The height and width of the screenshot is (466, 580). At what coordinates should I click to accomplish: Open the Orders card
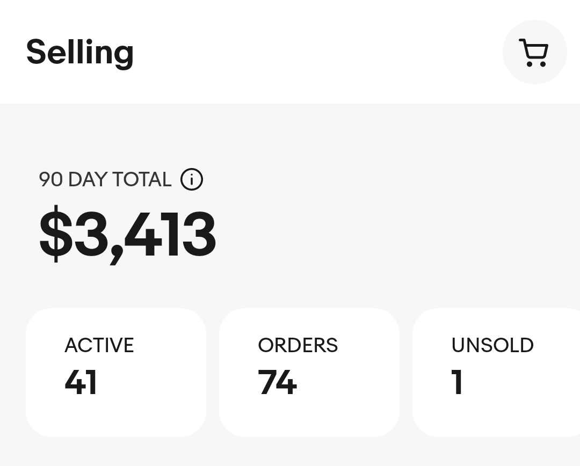[309, 372]
